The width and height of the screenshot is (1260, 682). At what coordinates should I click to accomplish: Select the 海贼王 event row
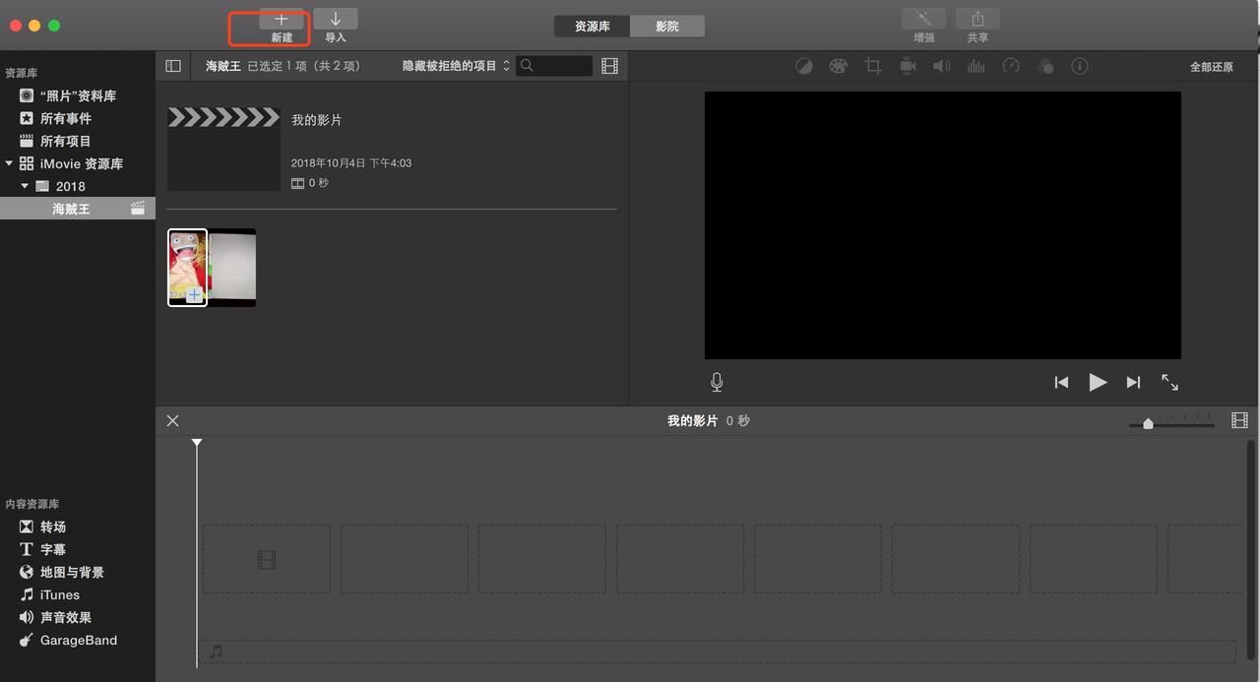78,209
